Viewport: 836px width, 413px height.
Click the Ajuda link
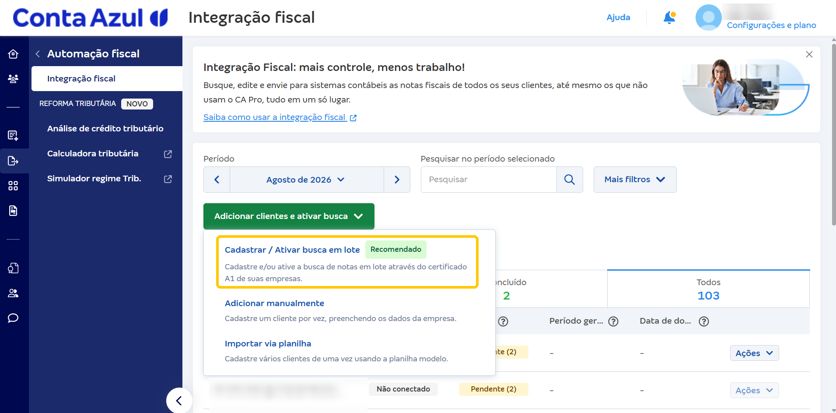point(618,18)
